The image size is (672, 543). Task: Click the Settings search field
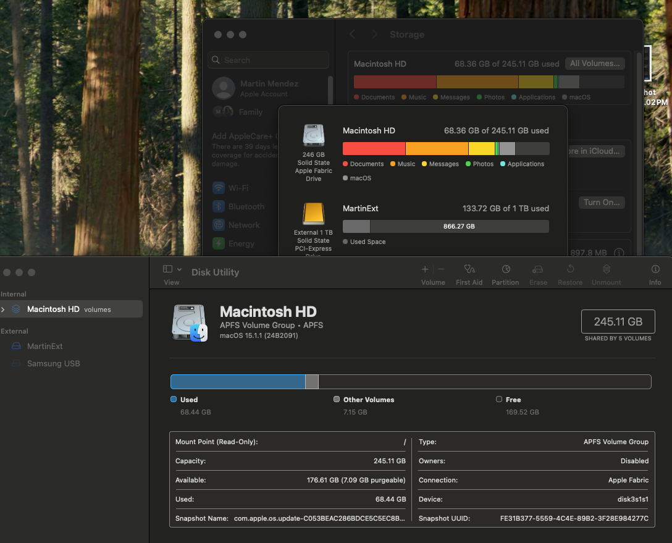pyautogui.click(x=269, y=60)
